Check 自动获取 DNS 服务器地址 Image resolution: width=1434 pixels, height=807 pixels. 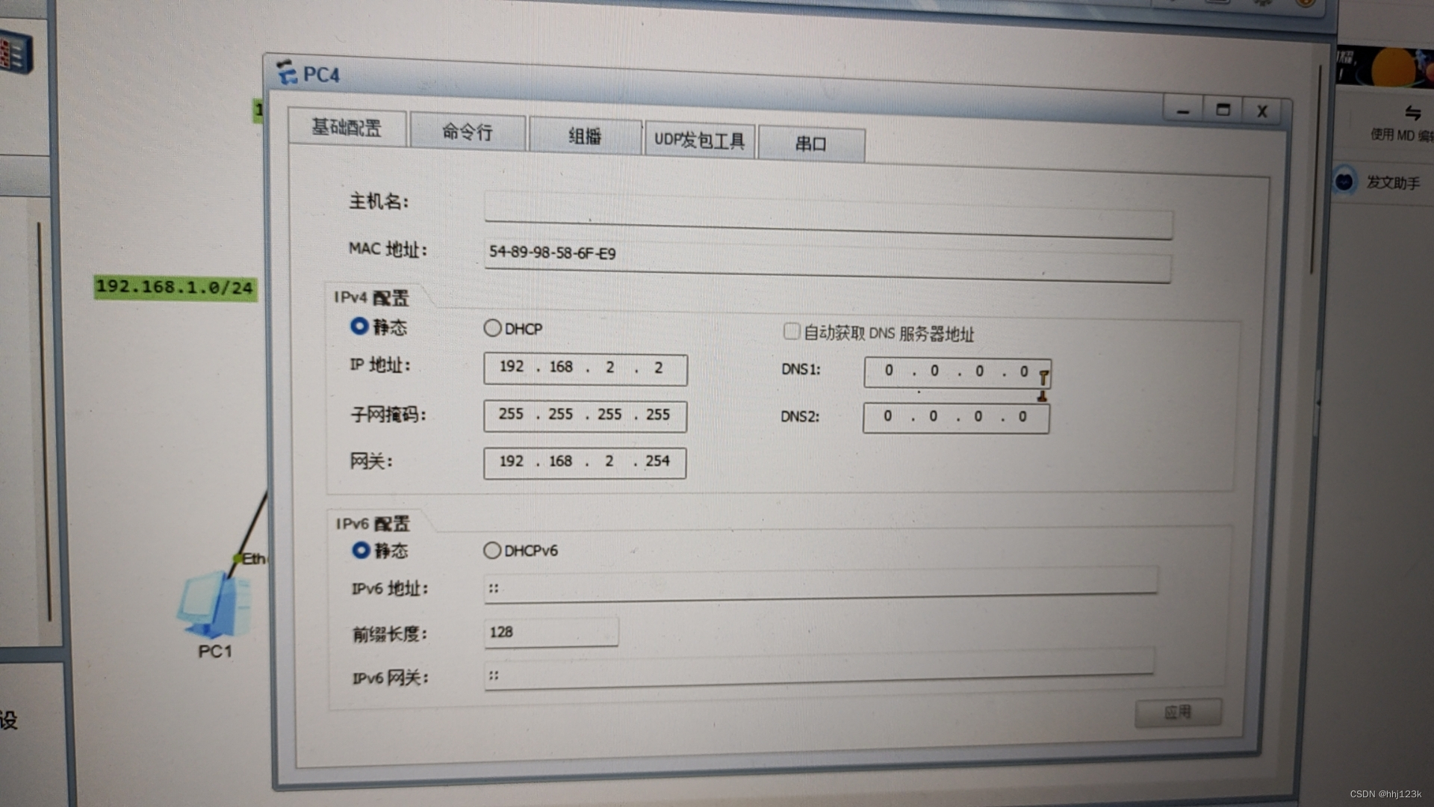click(x=792, y=332)
